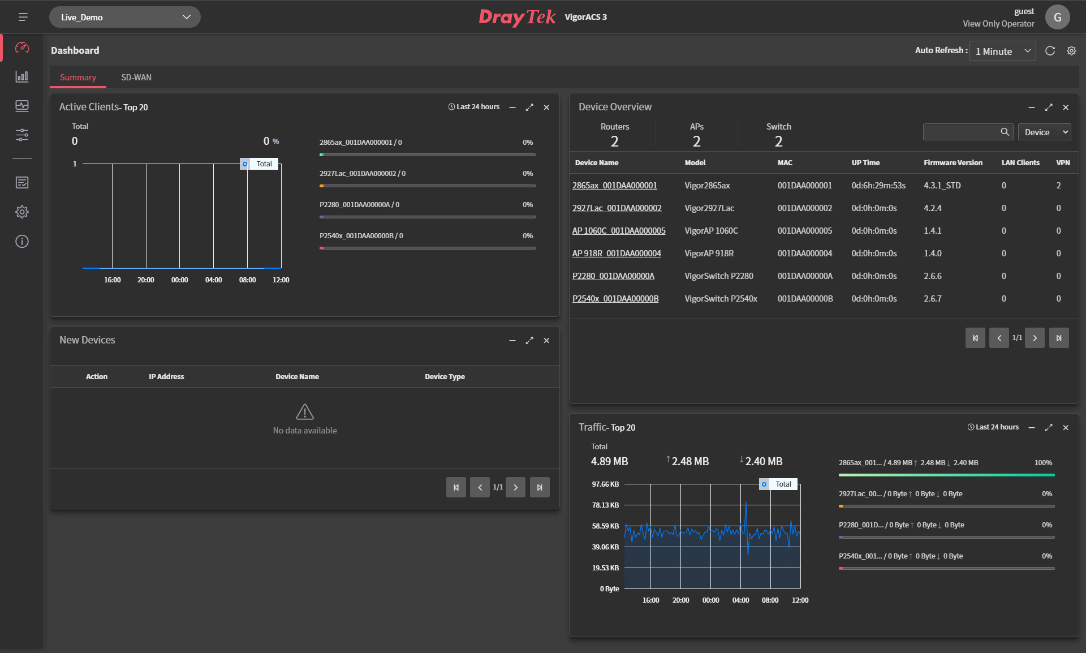The height and width of the screenshot is (653, 1086).
Task: Close the Device Overview panel
Action: tap(1066, 107)
